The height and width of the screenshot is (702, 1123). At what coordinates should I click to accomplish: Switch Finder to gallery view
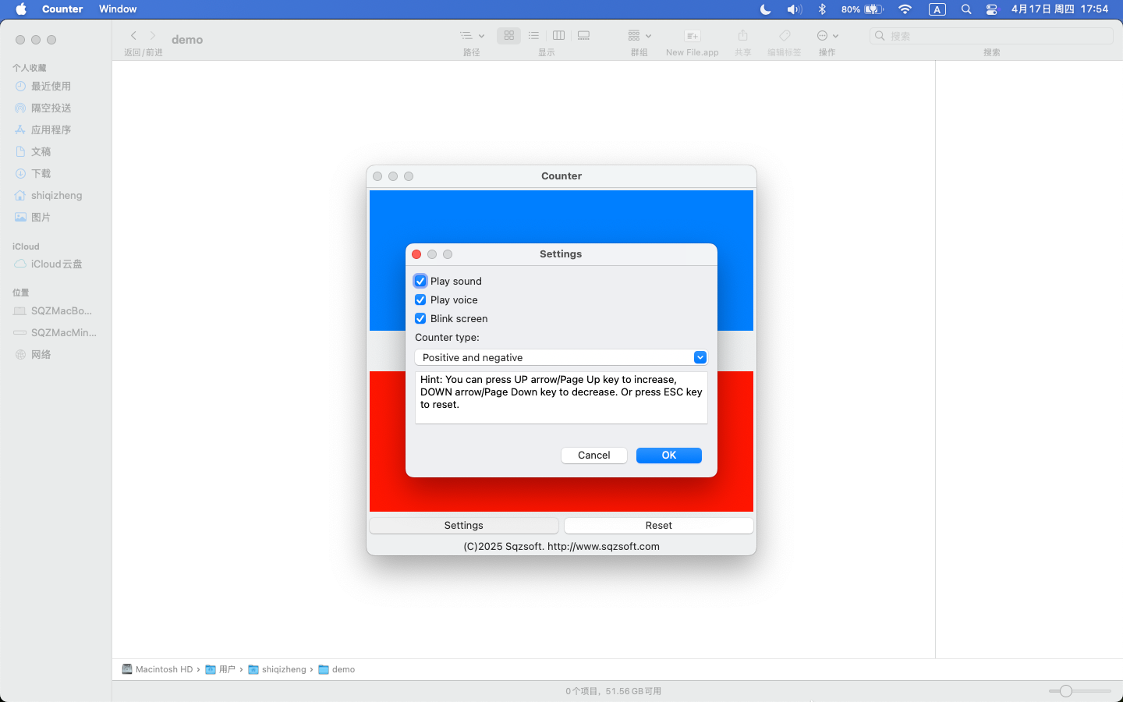pyautogui.click(x=583, y=36)
